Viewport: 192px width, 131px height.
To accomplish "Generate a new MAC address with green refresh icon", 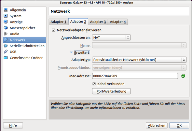I will point(183,76).
